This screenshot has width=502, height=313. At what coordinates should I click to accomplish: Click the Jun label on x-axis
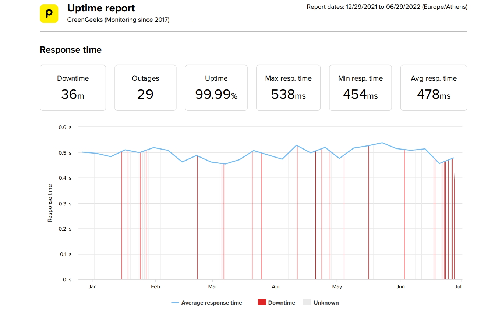click(400, 286)
